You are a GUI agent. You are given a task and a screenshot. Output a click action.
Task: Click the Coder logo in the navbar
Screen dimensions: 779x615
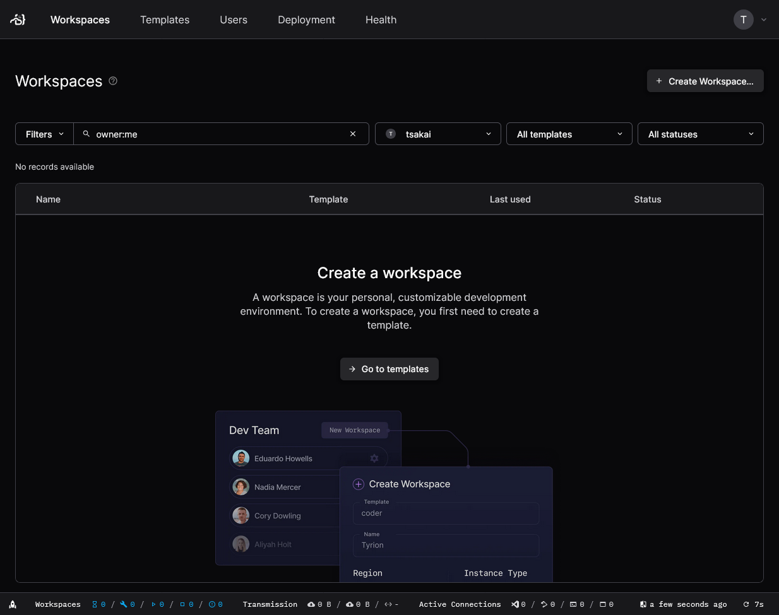pyautogui.click(x=18, y=20)
